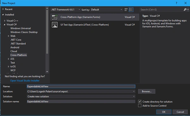Open the Solution Create new solution dropdown
190x116 pixels.
(x=81, y=96)
